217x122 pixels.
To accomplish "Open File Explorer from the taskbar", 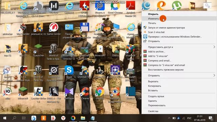I will [x=83, y=118].
